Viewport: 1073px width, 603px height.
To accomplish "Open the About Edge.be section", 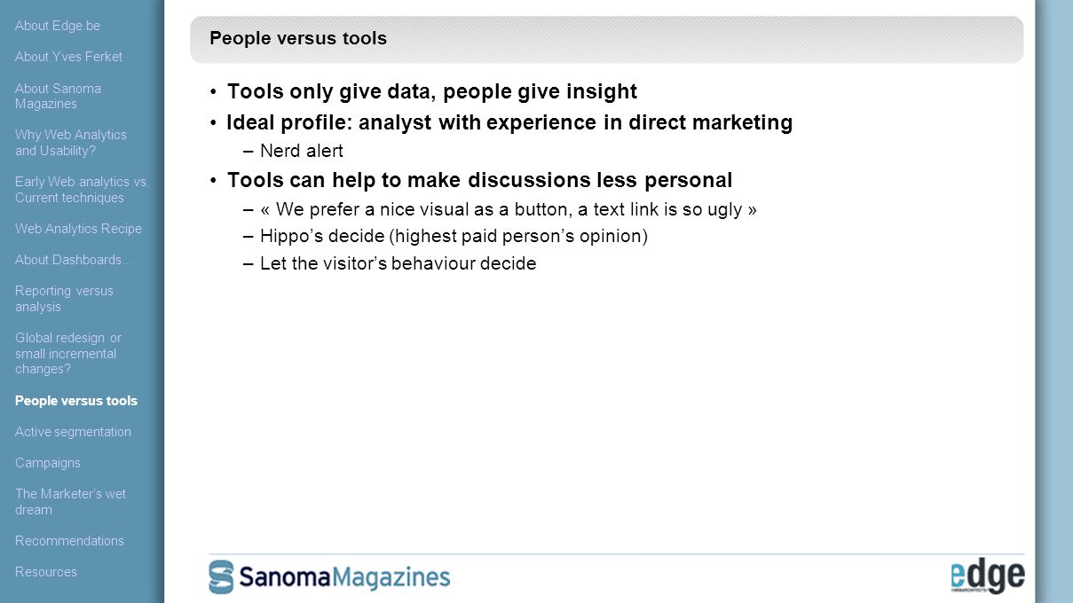I will pyautogui.click(x=58, y=26).
